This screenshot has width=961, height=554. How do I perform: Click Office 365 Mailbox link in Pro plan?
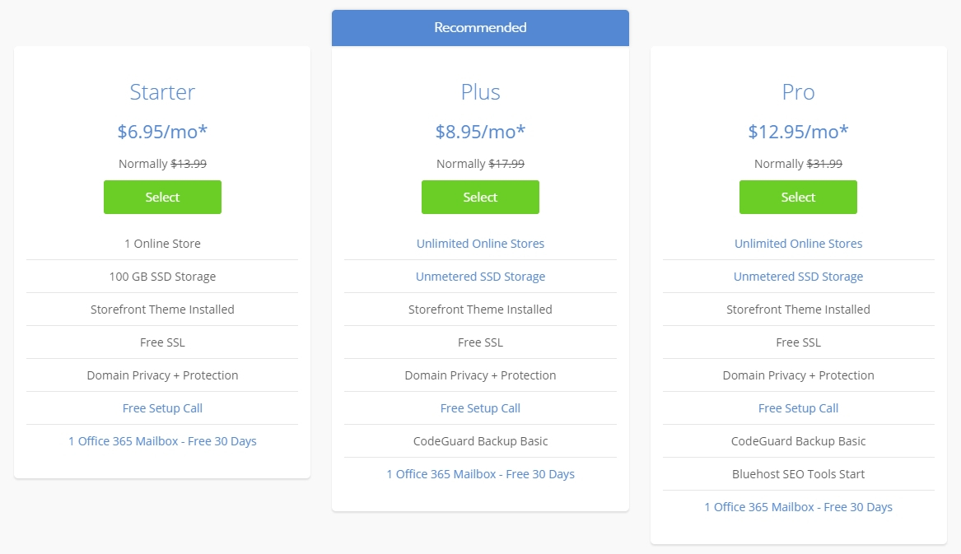tap(798, 507)
